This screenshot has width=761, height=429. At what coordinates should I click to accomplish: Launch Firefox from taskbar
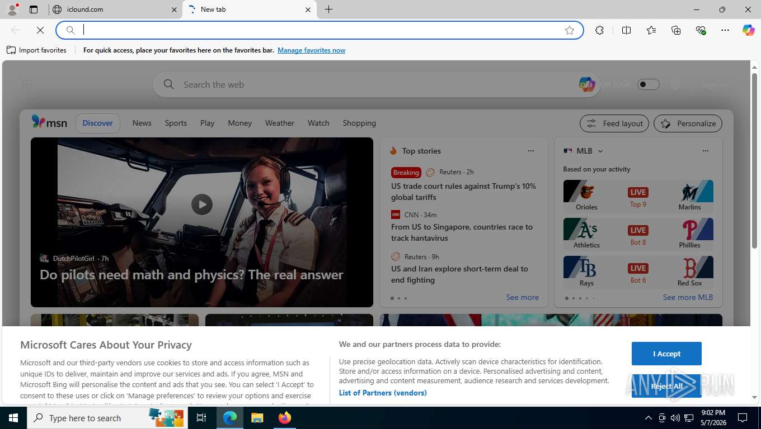click(285, 418)
